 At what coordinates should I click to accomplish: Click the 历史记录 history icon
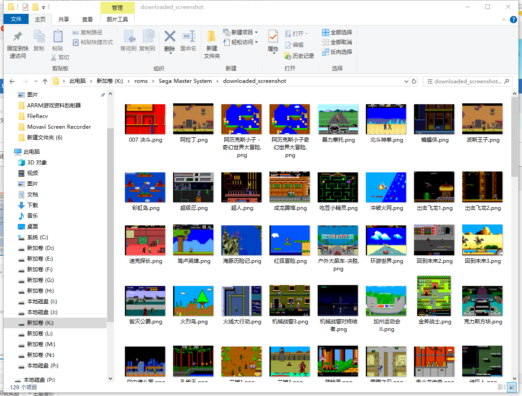(x=299, y=56)
